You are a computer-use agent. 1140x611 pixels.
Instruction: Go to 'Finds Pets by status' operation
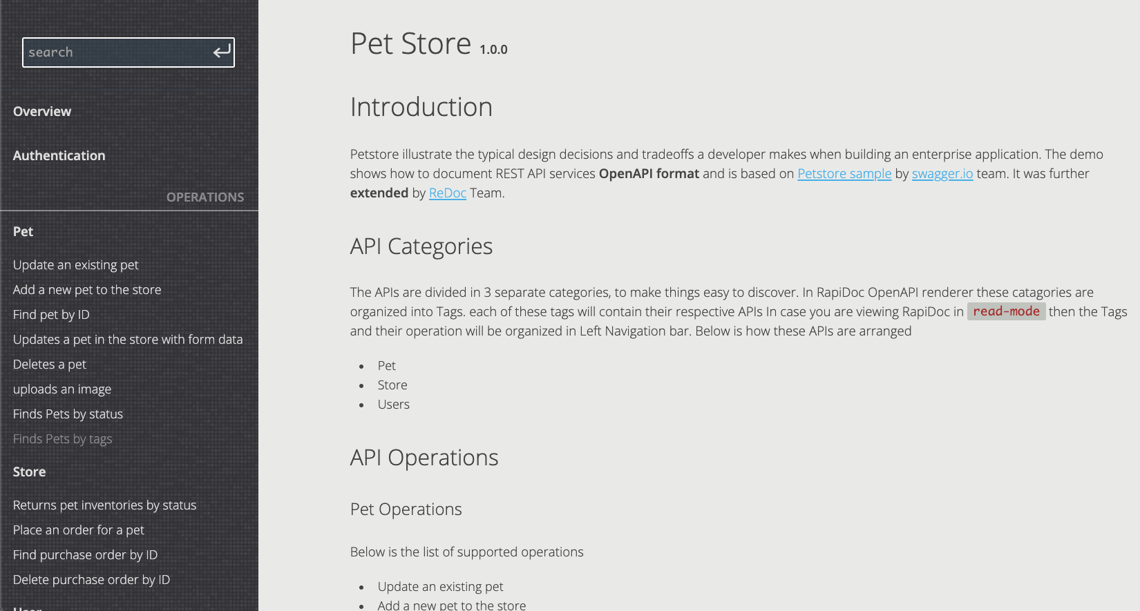(x=68, y=414)
